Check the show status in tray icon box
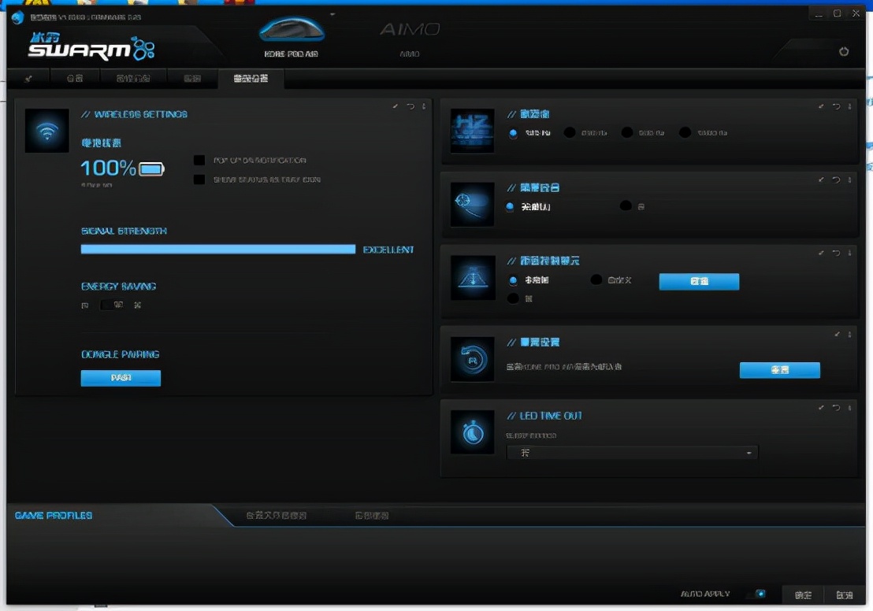Image resolution: width=873 pixels, height=611 pixels. point(199,180)
